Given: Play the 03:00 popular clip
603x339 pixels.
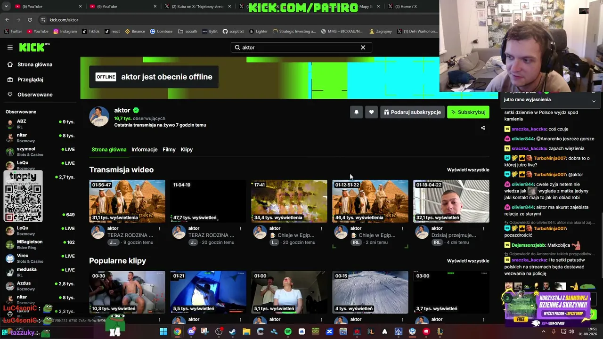Looking at the screenshot, I should point(451,292).
